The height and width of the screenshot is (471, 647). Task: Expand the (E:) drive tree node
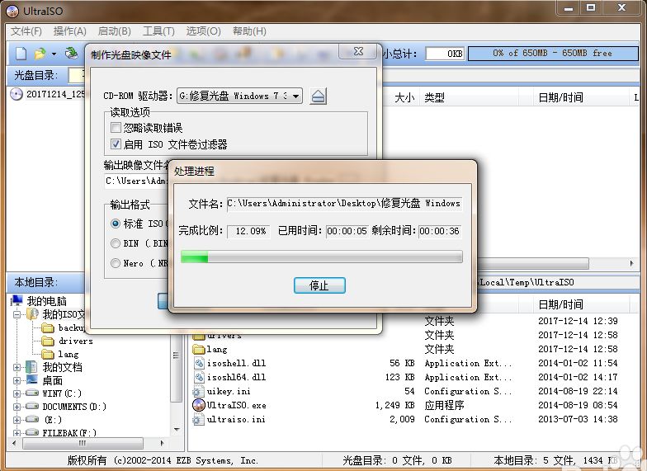click(x=17, y=420)
